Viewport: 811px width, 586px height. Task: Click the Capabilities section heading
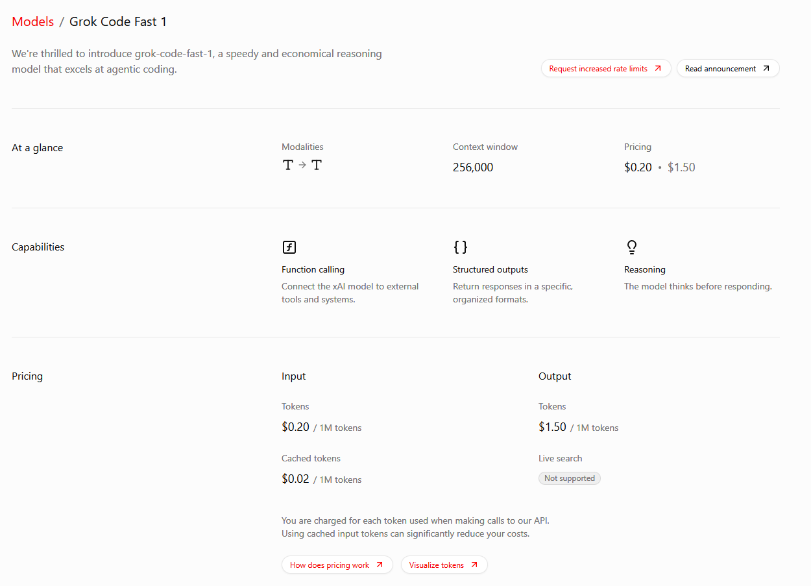coord(38,247)
